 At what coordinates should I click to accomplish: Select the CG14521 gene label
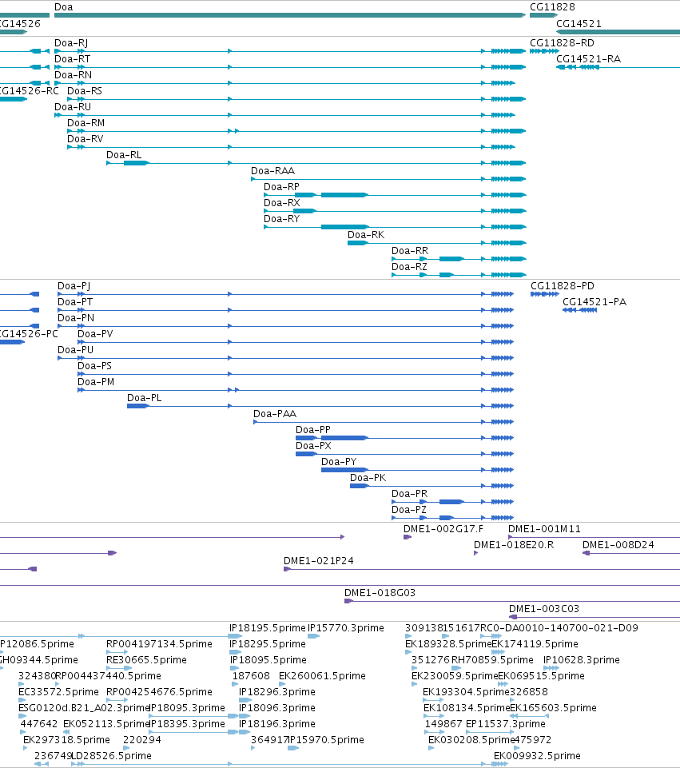(579, 23)
